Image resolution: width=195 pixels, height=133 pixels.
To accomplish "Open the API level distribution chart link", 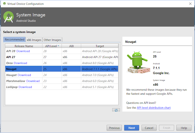I will [154, 108].
